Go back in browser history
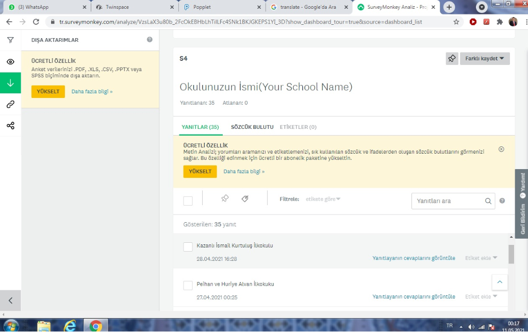 9,22
